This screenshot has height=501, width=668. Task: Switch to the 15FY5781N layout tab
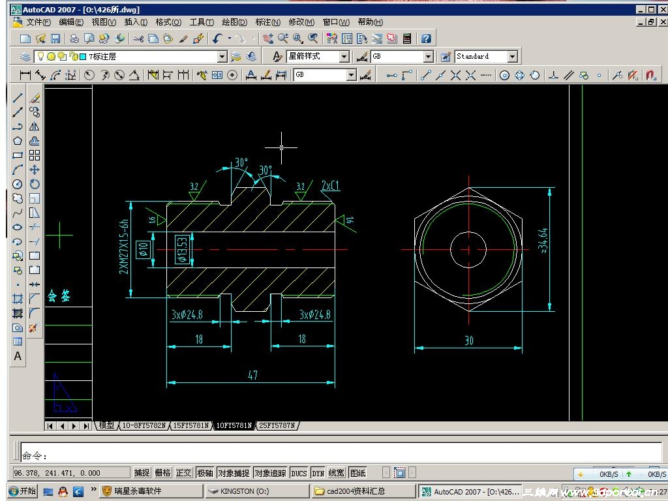[191, 425]
